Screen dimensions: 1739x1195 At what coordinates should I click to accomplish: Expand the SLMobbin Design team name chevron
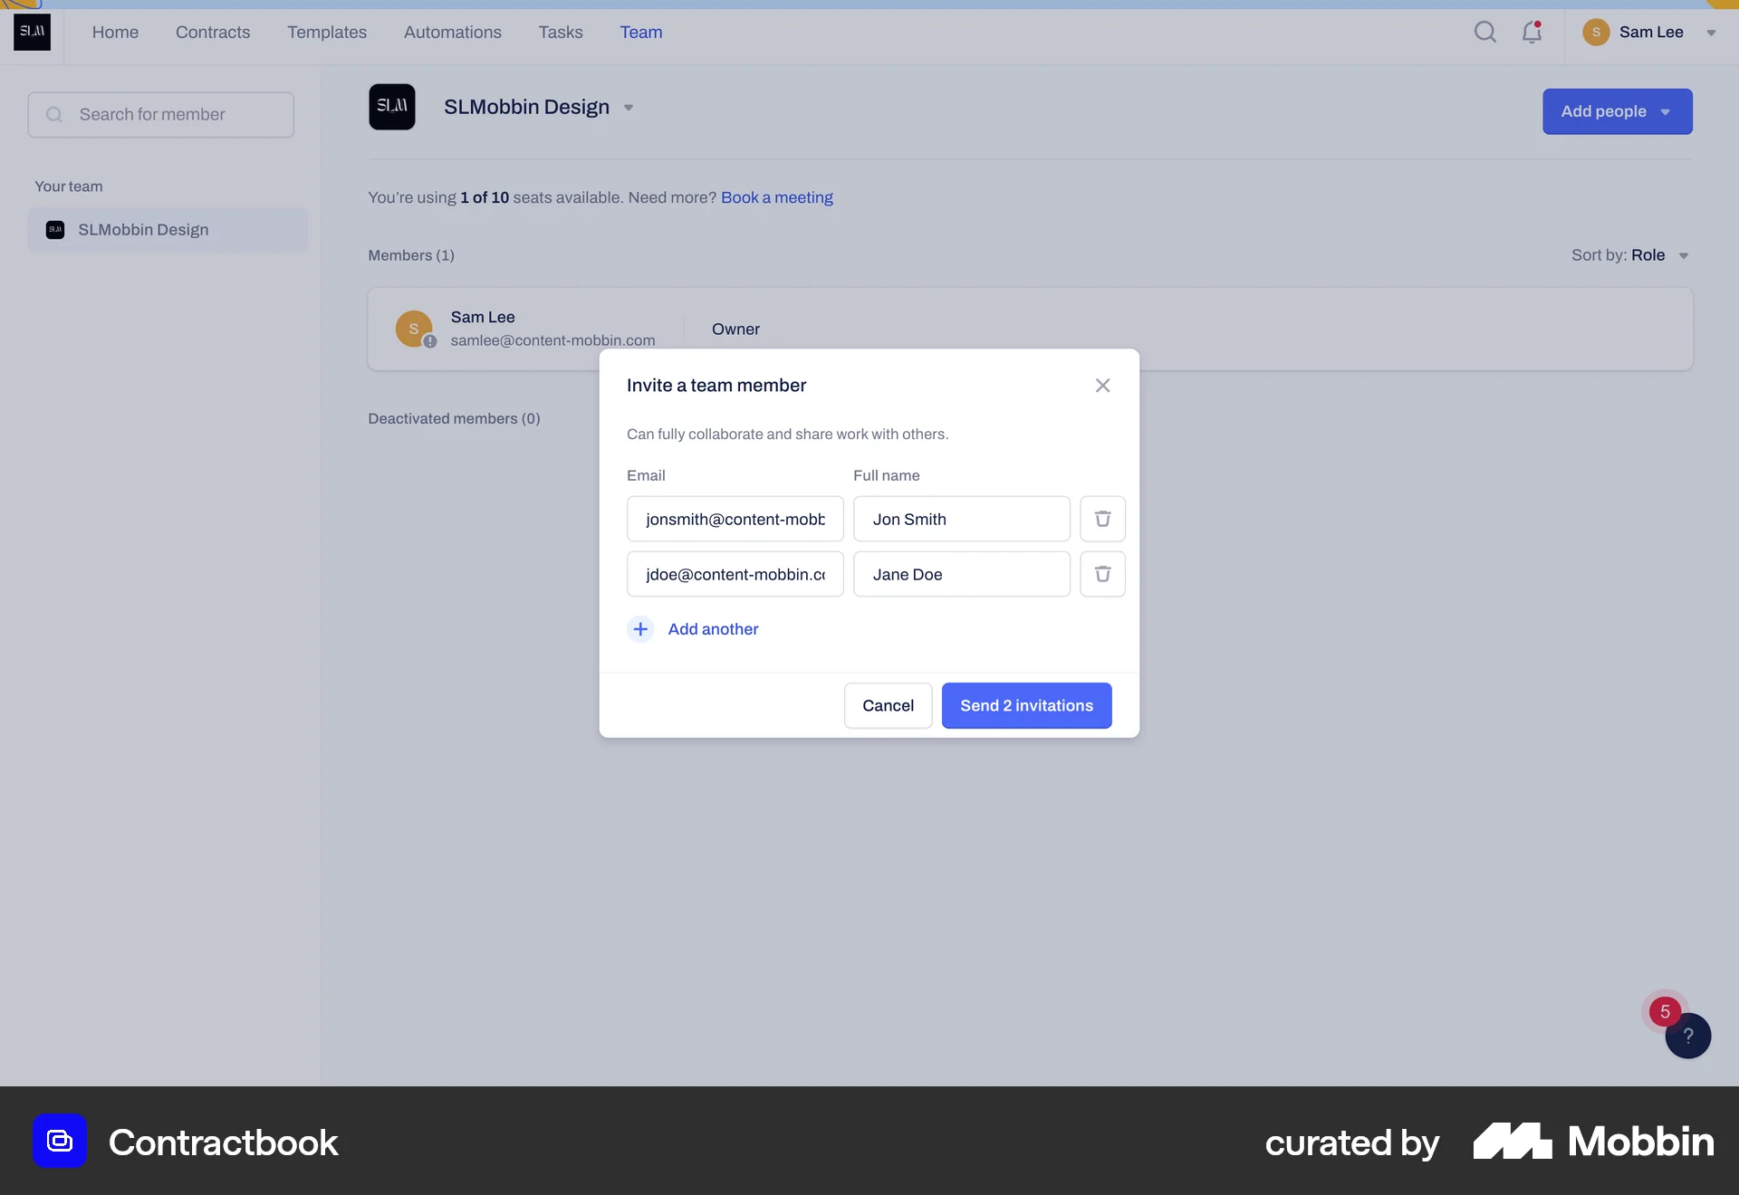point(629,108)
